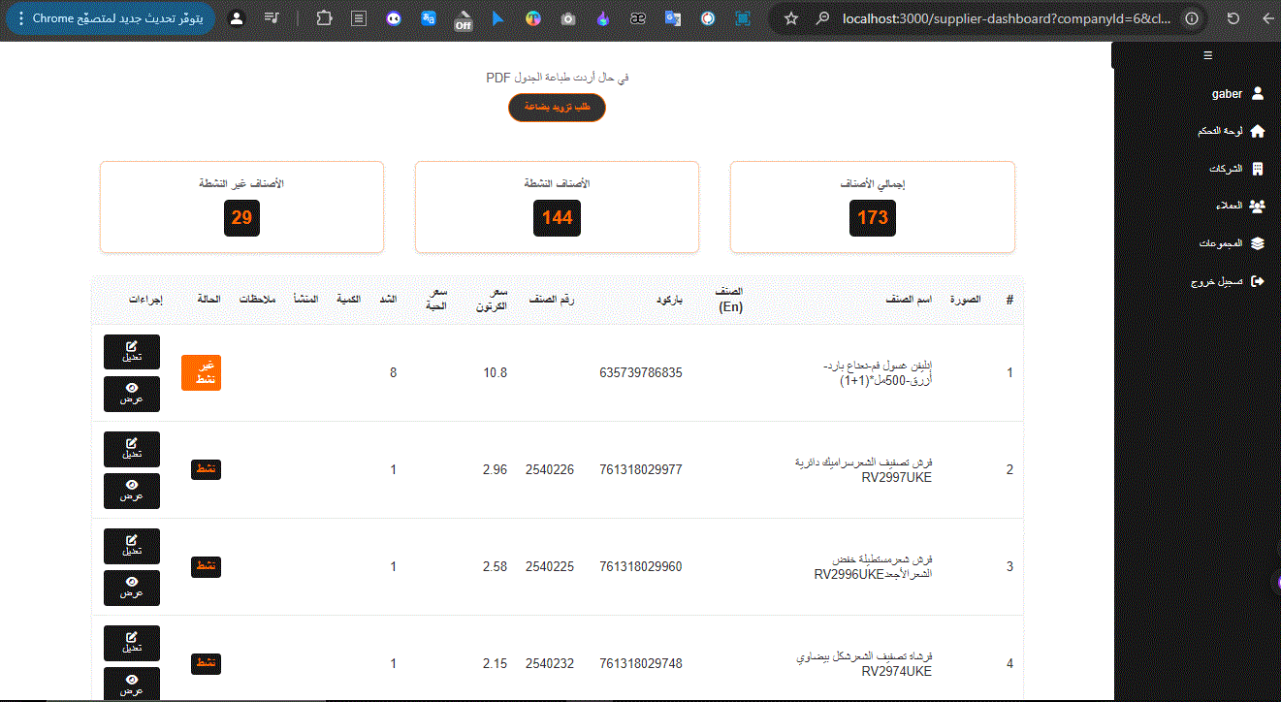Bookmark this page with the star icon
1281x702 pixels.
coord(791,18)
